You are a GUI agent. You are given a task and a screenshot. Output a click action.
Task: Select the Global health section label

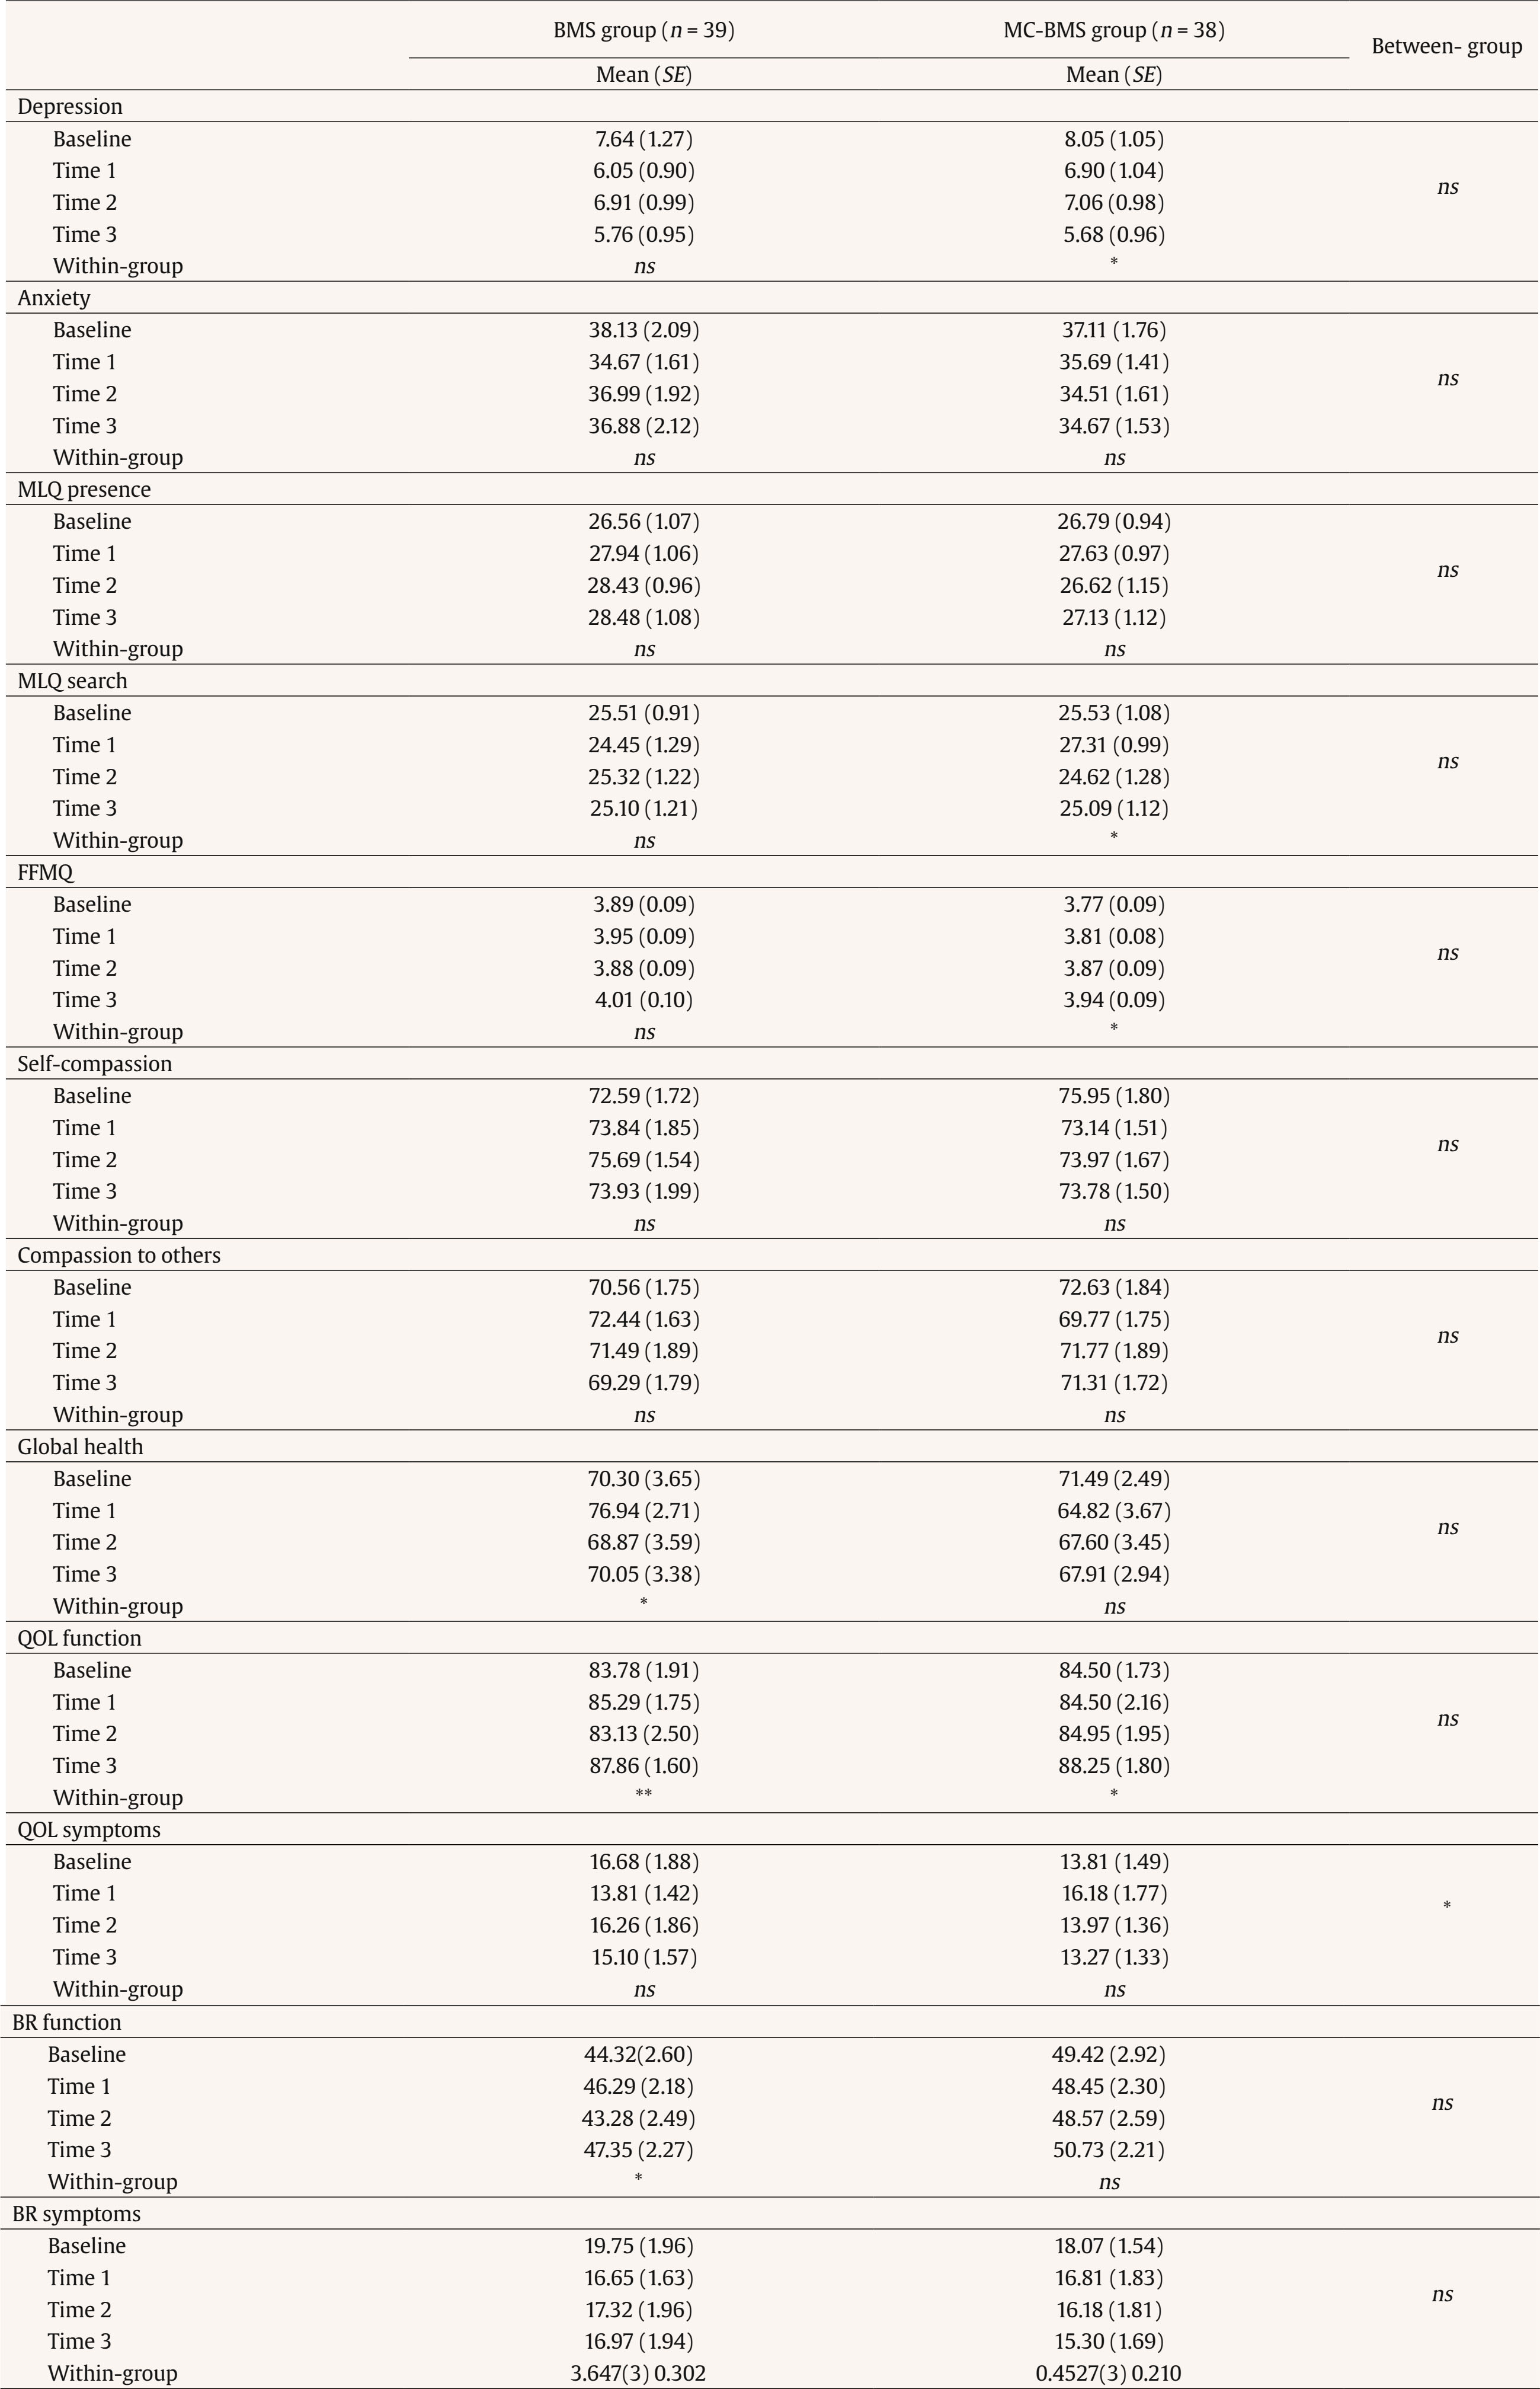pos(80,1446)
